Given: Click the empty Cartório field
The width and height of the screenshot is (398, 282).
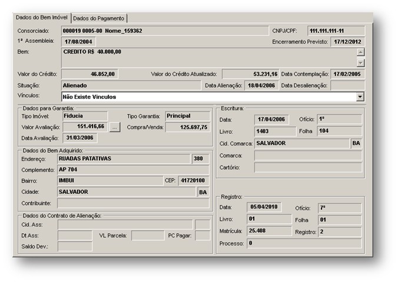Looking at the screenshot, I should [x=308, y=167].
